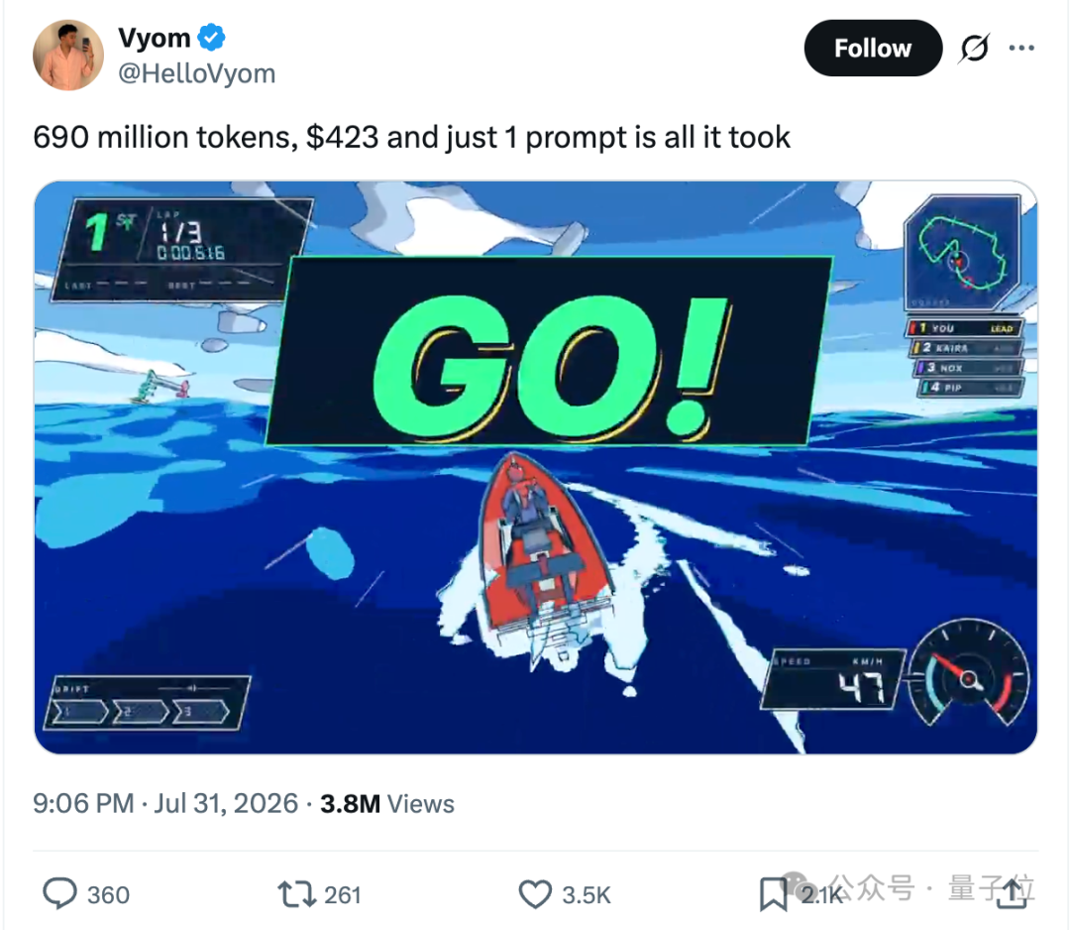Click the blue verified badge icon
1070x930 pixels.
212,37
